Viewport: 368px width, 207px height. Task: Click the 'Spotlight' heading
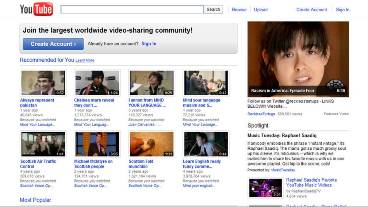pos(258,125)
